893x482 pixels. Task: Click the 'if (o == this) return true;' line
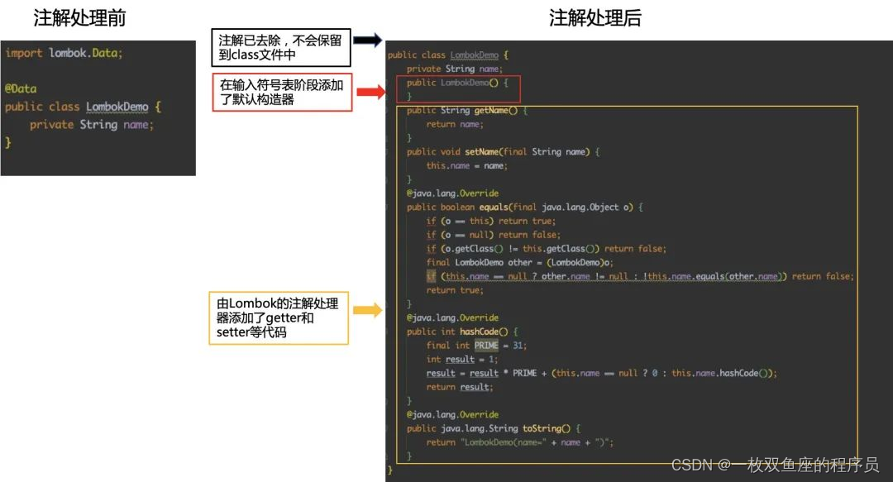coord(490,221)
